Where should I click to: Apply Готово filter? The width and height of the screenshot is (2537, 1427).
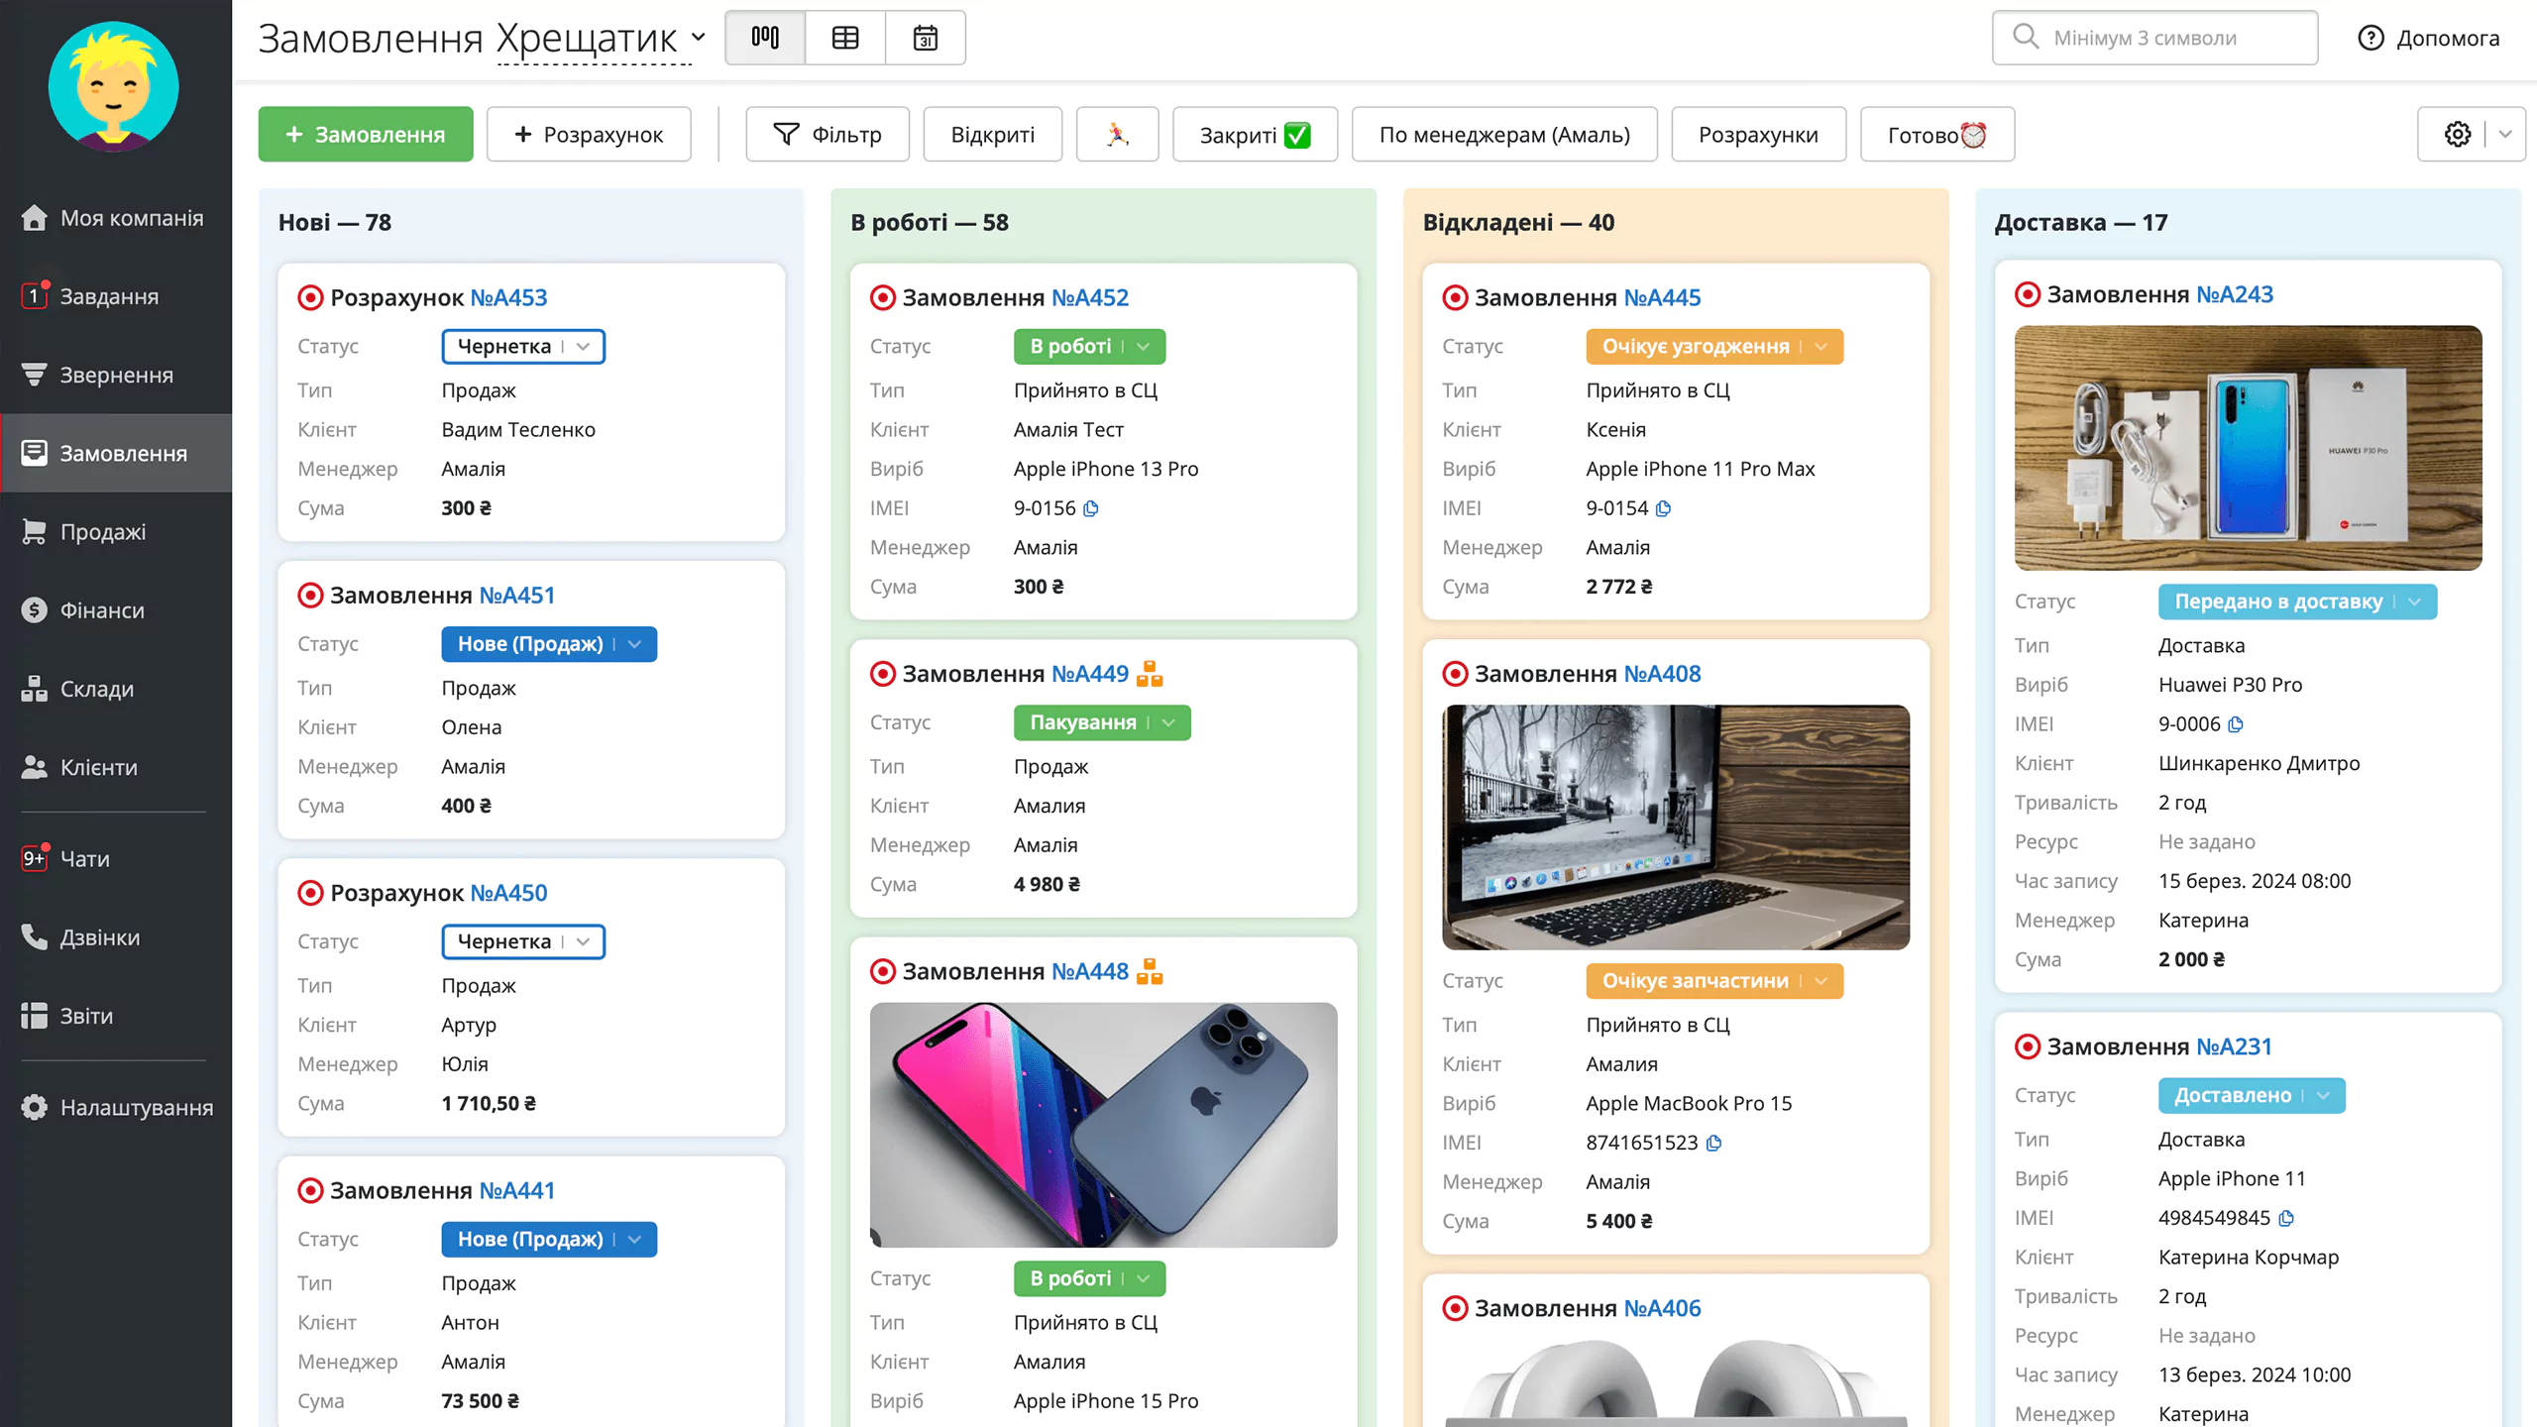pyautogui.click(x=1937, y=134)
